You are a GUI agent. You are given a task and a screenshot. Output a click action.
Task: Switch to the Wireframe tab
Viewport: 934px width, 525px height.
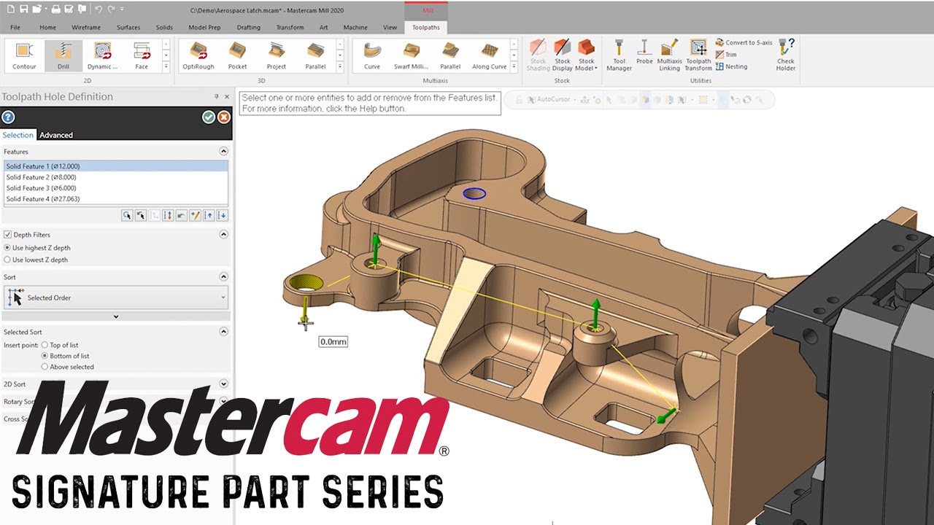(86, 28)
